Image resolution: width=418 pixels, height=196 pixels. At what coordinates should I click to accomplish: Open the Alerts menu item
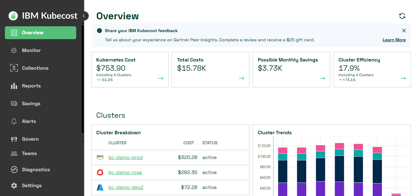tap(40, 121)
